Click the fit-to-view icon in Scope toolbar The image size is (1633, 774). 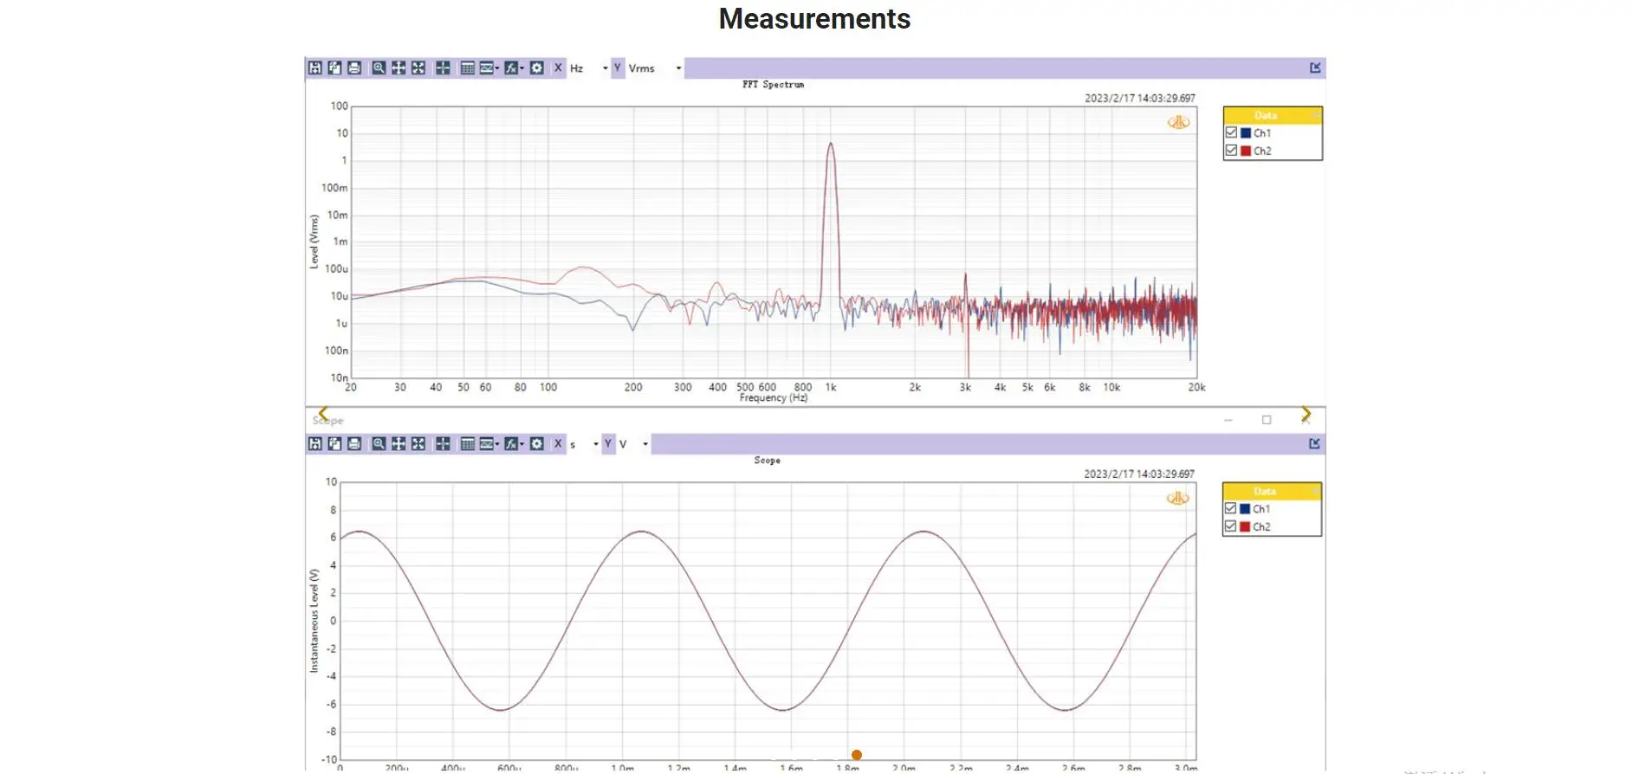click(x=418, y=443)
